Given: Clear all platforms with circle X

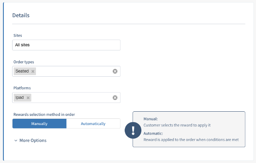Looking at the screenshot, I should pos(115,98).
